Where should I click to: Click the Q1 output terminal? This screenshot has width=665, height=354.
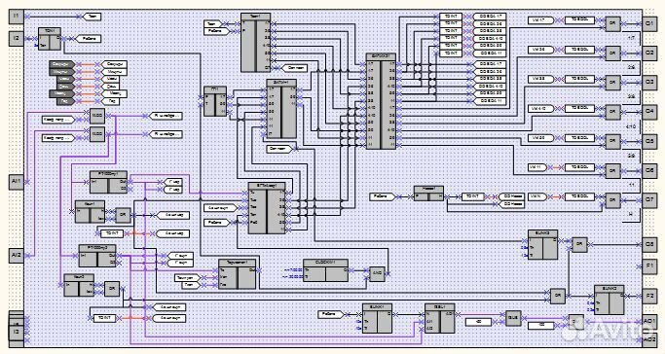tap(649, 23)
